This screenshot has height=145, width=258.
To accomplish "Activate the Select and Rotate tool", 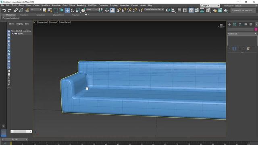I will click(x=73, y=10).
